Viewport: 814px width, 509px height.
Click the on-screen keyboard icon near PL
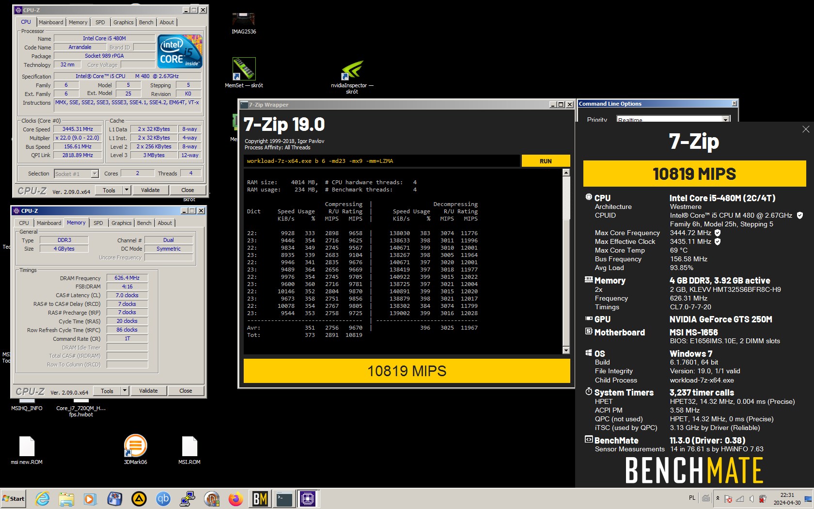click(706, 498)
